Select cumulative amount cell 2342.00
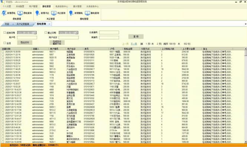The image size is (247, 147). point(185,52)
